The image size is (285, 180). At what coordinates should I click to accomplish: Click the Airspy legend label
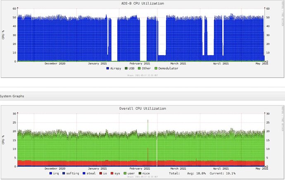116,68
